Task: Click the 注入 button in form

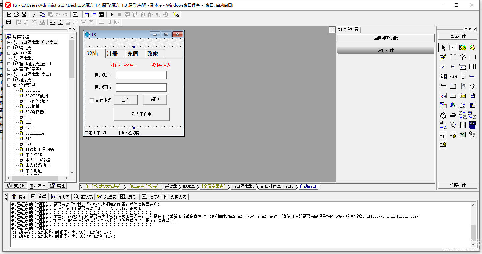Action: pyautogui.click(x=126, y=100)
